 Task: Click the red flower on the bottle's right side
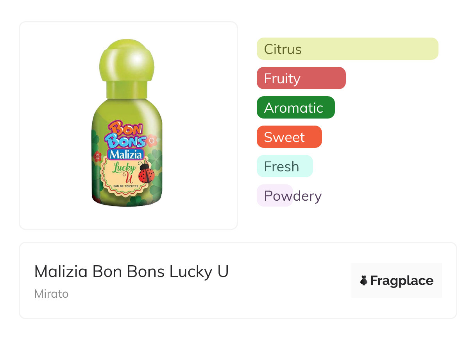[x=153, y=140]
